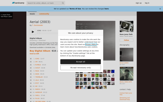Open the TREMBLAR track title link
This screenshot has width=163, height=102.
(x=39, y=77)
